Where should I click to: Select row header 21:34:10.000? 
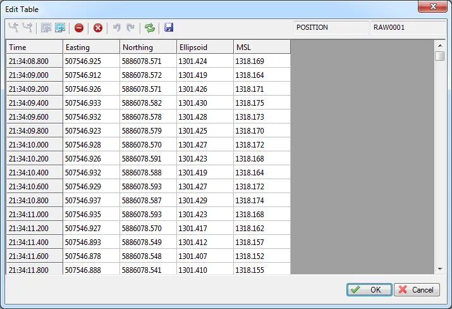(35, 144)
